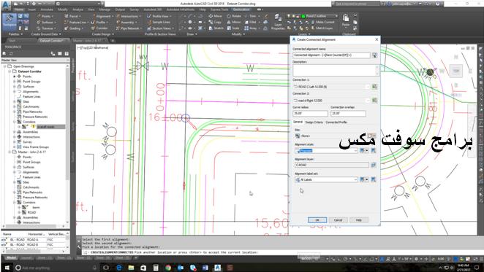Select the Stretch tool in Modify panel
484x272 pixels.
(x=216, y=28)
